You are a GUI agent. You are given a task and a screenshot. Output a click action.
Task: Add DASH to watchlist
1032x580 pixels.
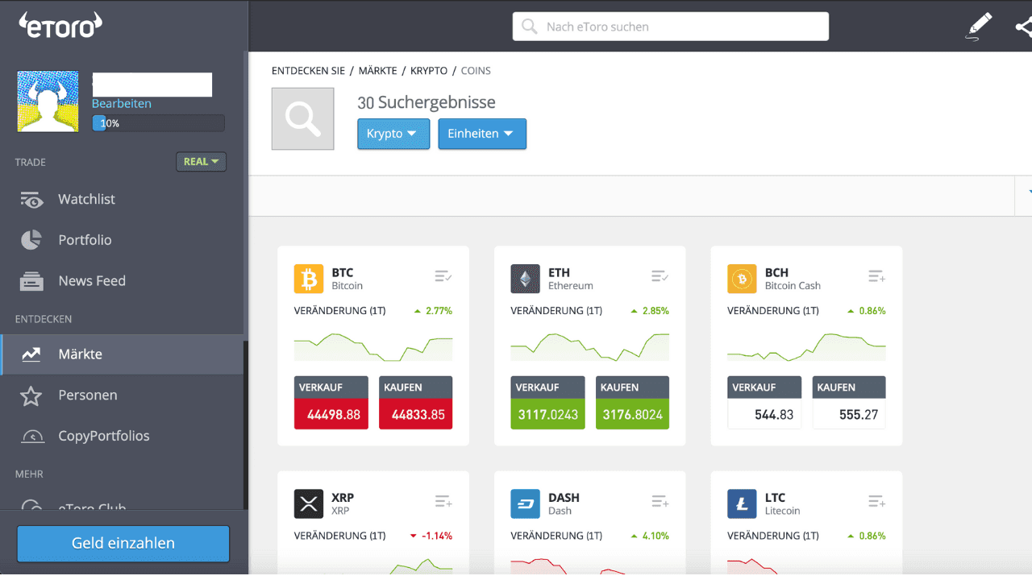click(x=660, y=502)
